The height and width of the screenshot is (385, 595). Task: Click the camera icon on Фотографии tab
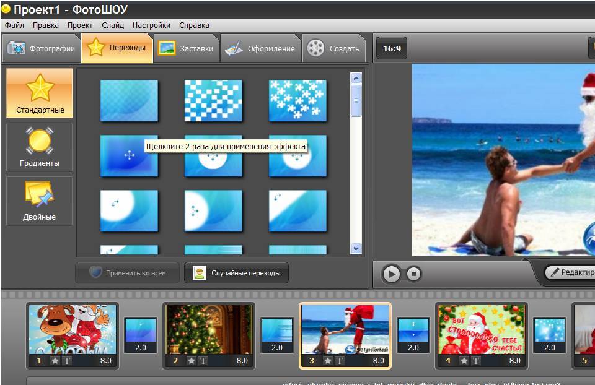tap(16, 48)
